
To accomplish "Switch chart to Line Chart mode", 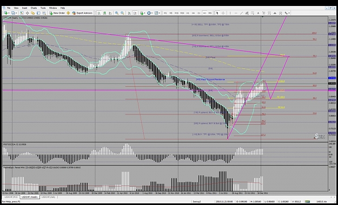I will tap(110, 13).
